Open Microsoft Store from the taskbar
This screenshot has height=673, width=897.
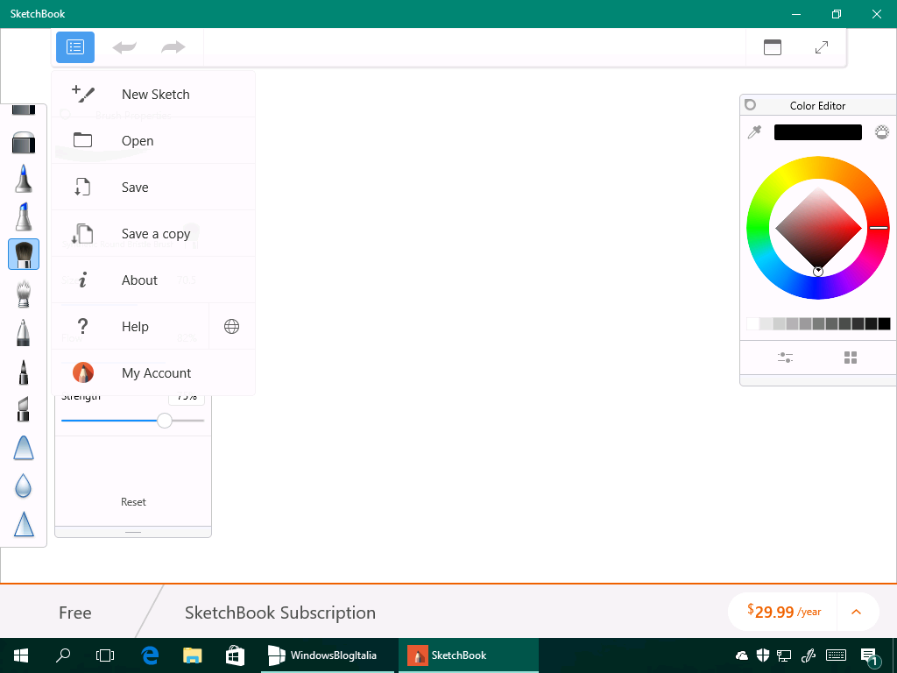coord(235,655)
